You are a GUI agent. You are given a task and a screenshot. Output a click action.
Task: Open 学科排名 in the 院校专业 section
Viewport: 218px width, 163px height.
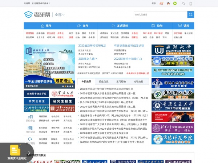[x=68, y=116]
